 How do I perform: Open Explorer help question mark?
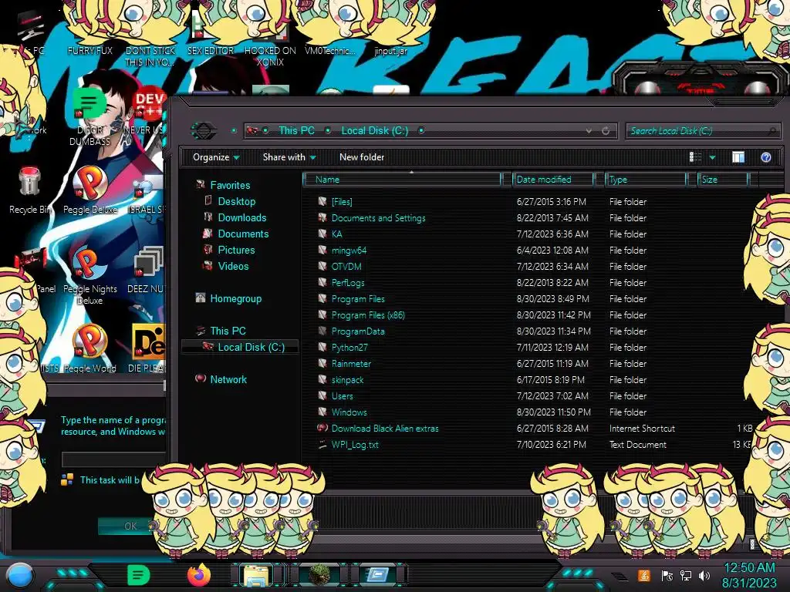point(765,157)
